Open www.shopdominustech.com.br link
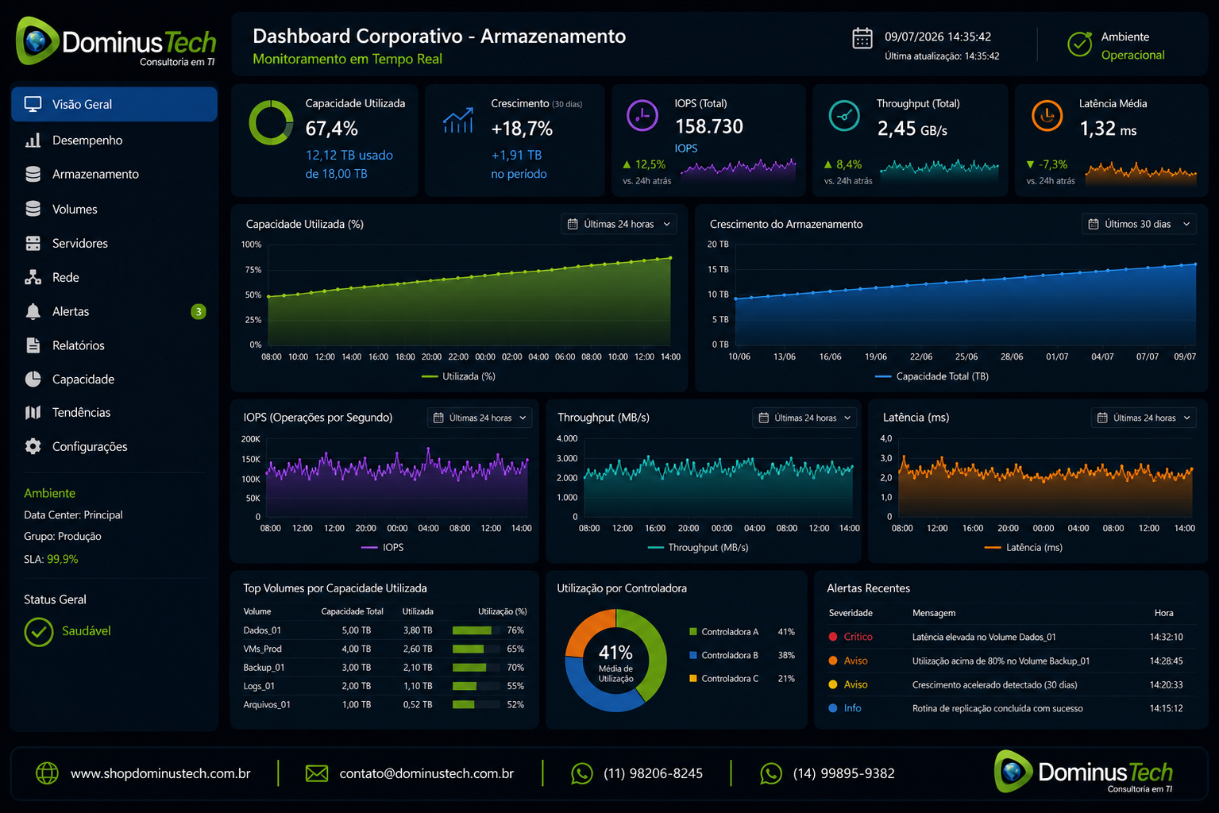 click(x=160, y=773)
